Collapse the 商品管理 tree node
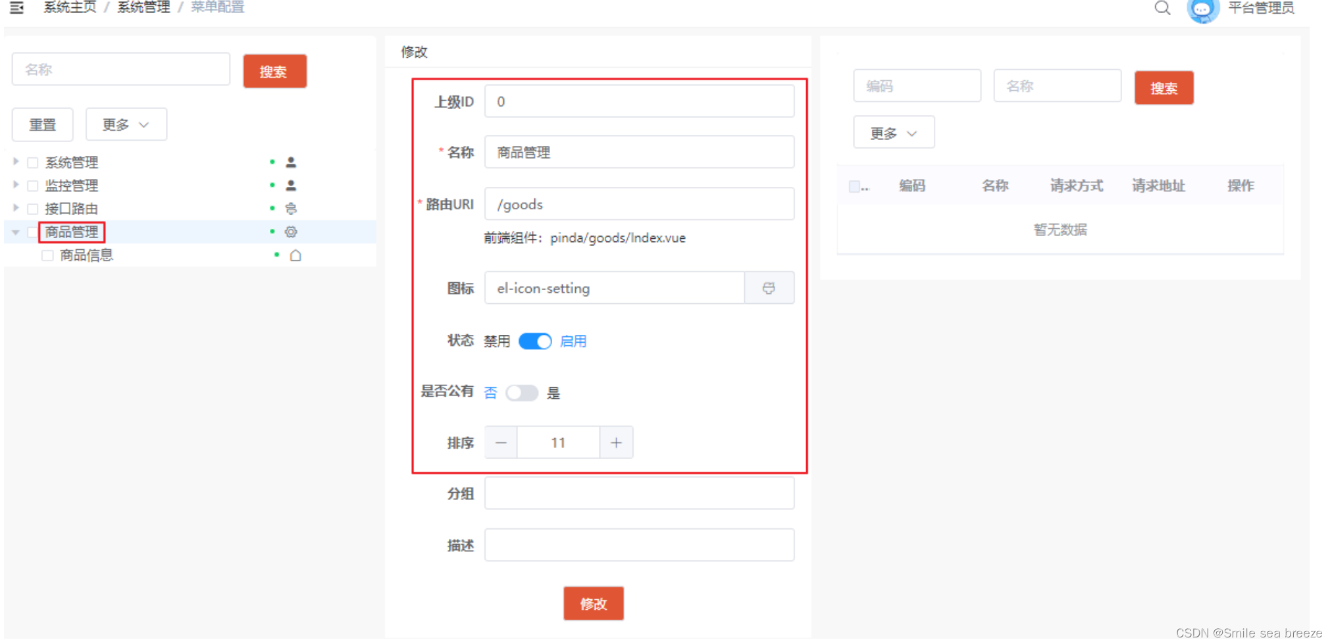Viewport: 1332px width, 644px height. (x=16, y=232)
